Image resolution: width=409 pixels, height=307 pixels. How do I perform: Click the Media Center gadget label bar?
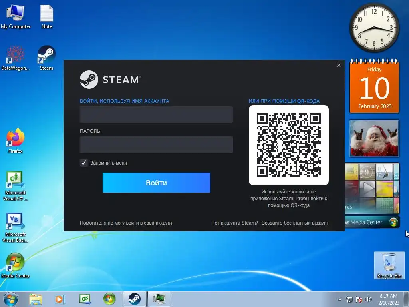(x=372, y=222)
